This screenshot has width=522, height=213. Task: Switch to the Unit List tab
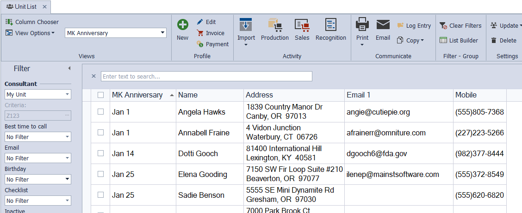(x=22, y=6)
